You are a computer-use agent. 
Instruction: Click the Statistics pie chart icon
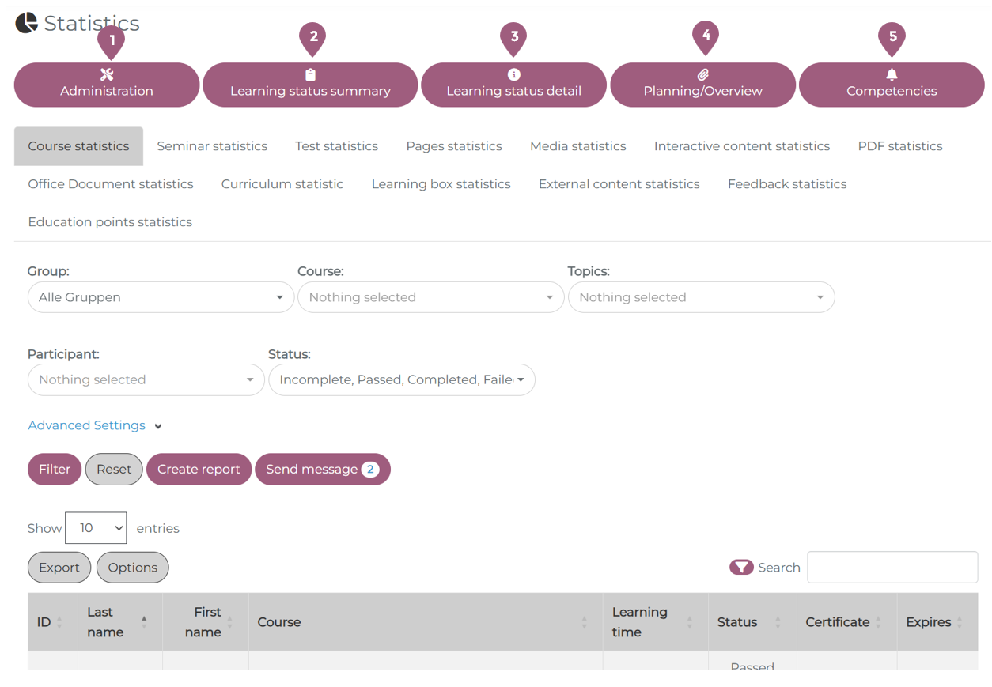26,23
